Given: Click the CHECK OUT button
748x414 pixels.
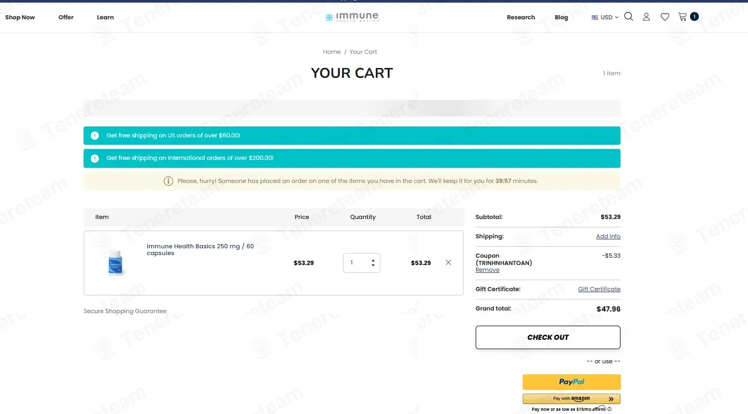Looking at the screenshot, I should 548,337.
